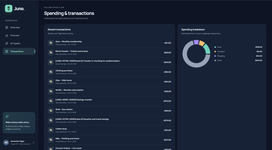Click the Shopping $84.00 value
Image resolution: width=272 pixels, height=150 pixels.
(259, 56)
